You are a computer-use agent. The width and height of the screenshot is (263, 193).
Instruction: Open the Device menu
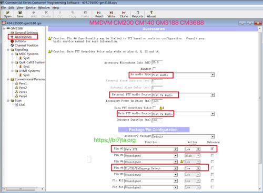pos(31,8)
